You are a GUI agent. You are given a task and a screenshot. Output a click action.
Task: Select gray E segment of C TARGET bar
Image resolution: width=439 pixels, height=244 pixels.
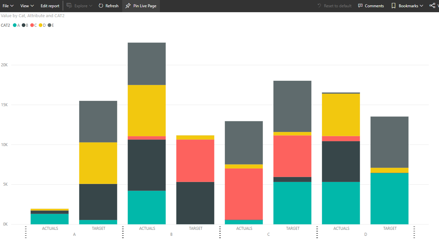pyautogui.click(x=292, y=107)
